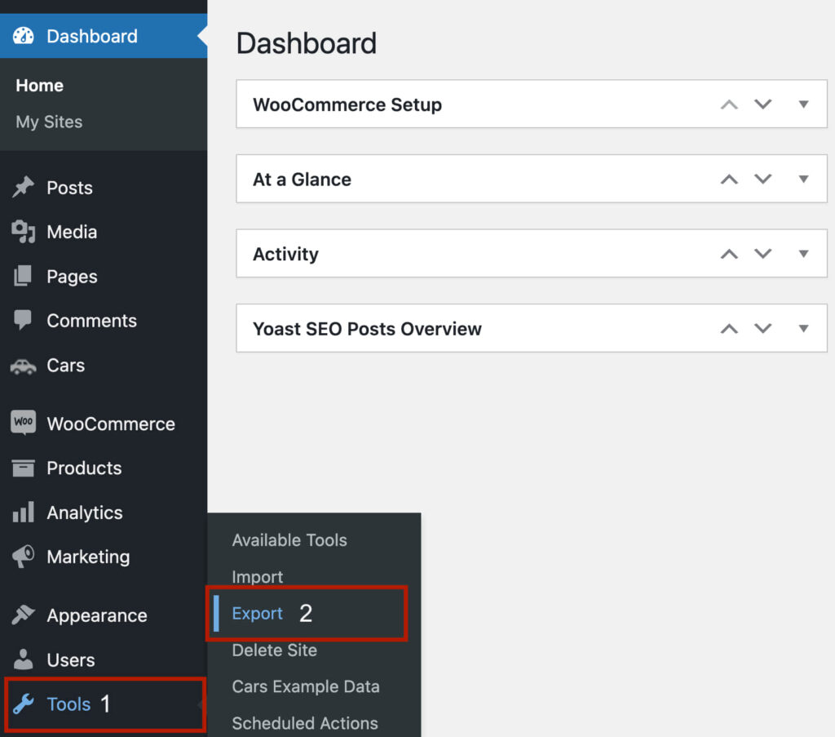Expand the WooCommerce Setup widget options
This screenshot has height=737, width=835.
point(804,104)
